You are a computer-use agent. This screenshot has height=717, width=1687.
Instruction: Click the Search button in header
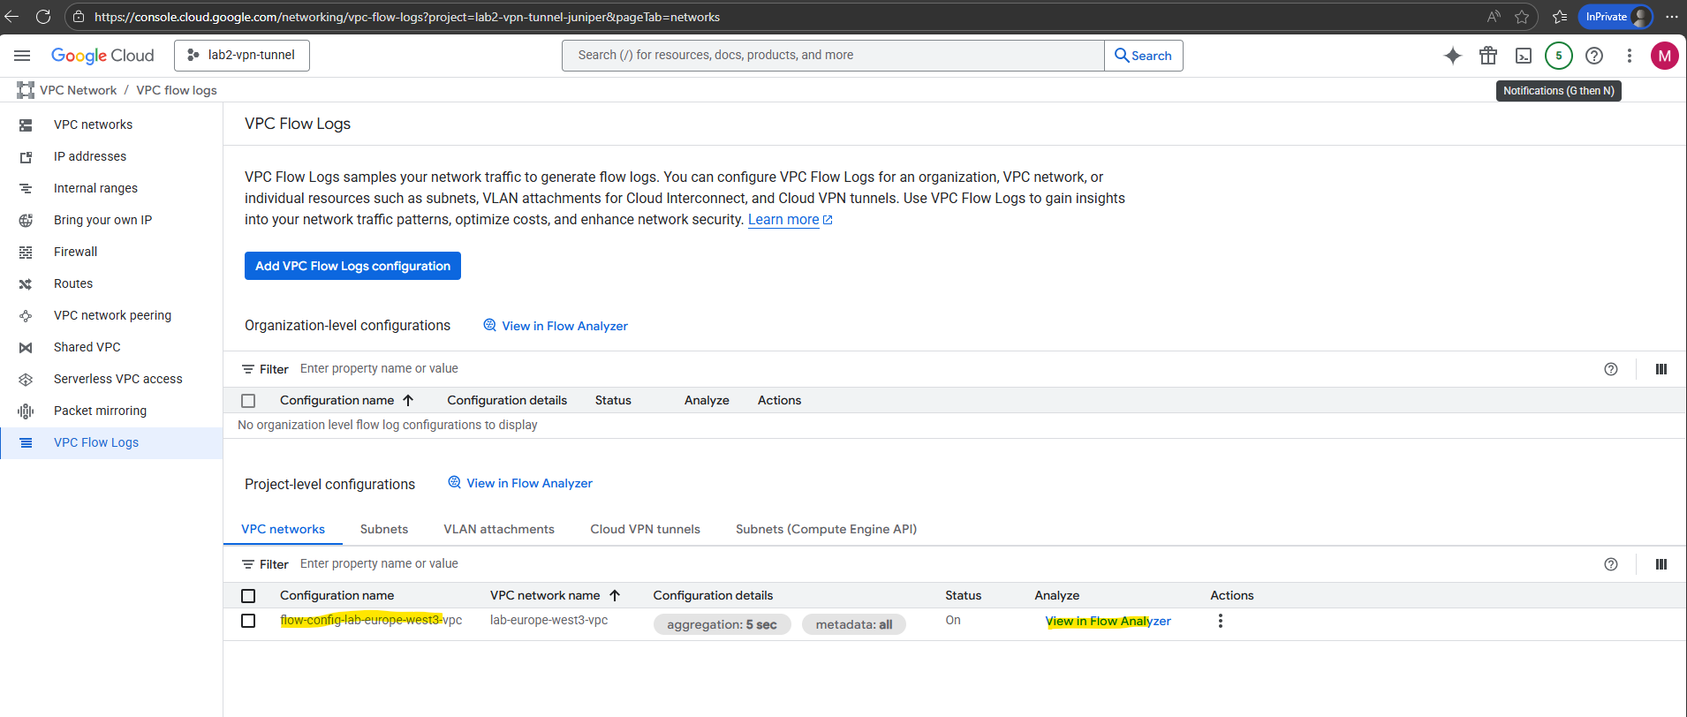tap(1144, 56)
